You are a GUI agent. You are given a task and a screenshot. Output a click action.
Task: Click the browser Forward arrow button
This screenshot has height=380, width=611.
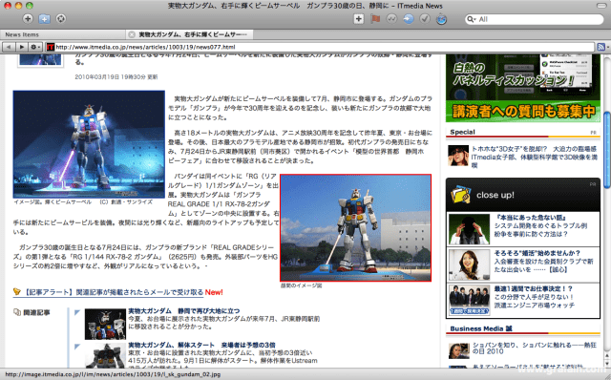(21, 47)
